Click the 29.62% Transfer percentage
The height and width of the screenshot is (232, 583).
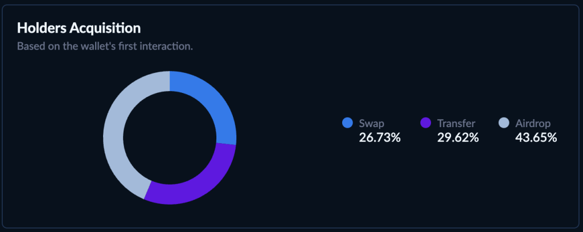click(458, 138)
